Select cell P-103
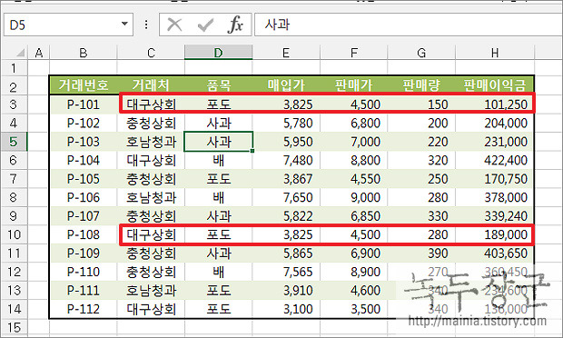Image resolution: width=563 pixels, height=338 pixels. (84, 142)
